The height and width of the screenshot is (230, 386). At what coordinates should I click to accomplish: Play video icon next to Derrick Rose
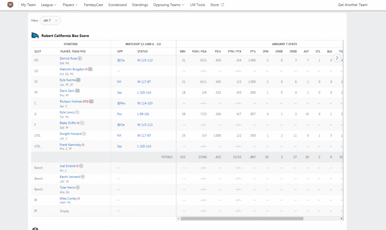coord(80,58)
